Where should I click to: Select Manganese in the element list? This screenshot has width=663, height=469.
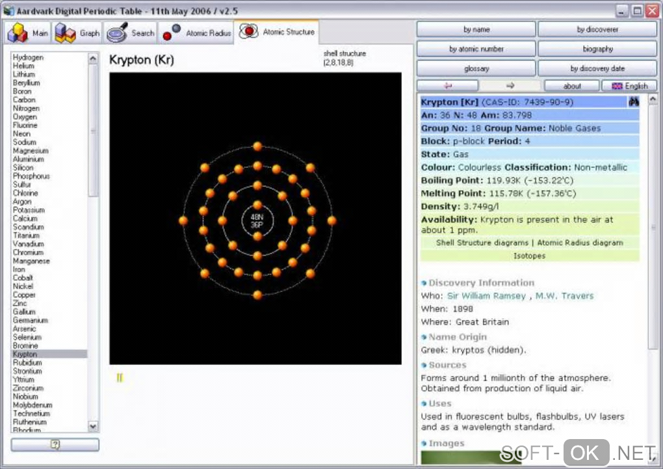click(x=49, y=261)
